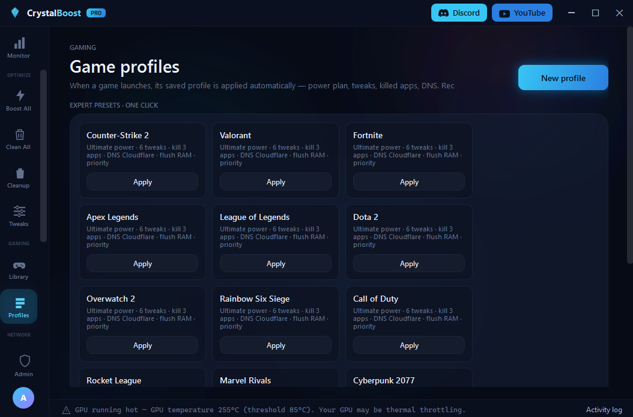Click the OPTIMIZE sidebar section label

coord(19,75)
